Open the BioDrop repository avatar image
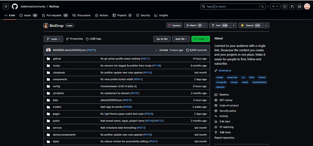The image size is (313, 146). 46,25
